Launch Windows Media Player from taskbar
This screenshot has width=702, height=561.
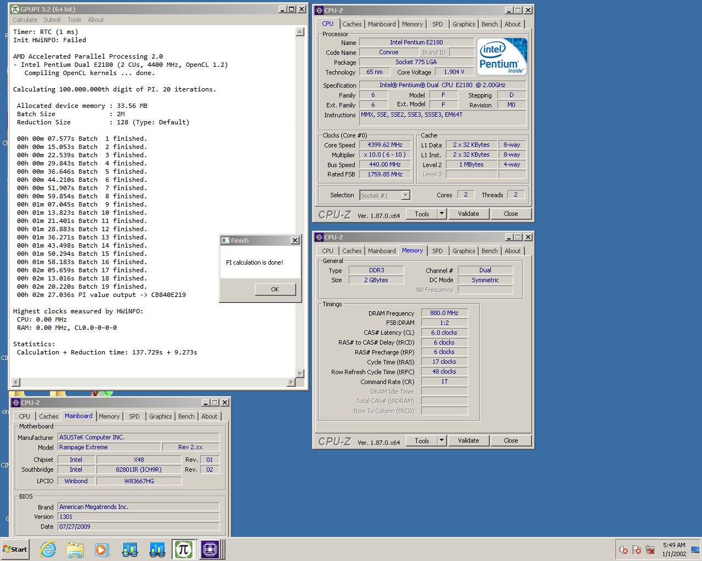tap(102, 549)
